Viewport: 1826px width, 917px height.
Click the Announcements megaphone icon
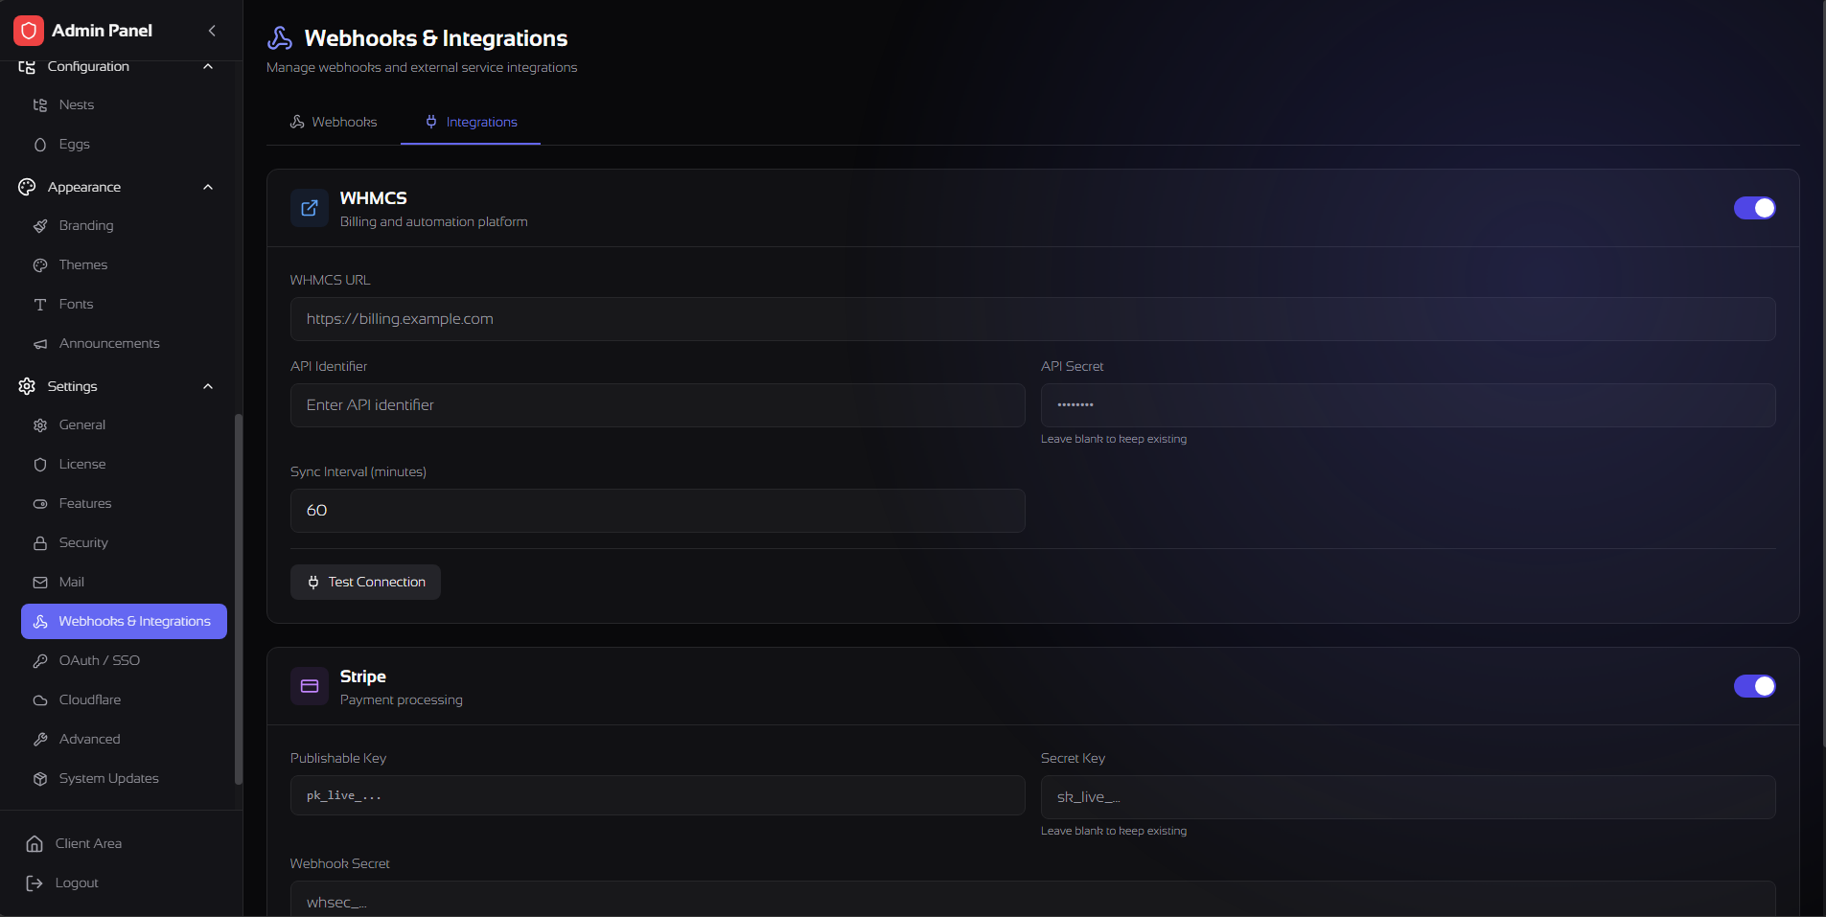(x=40, y=344)
